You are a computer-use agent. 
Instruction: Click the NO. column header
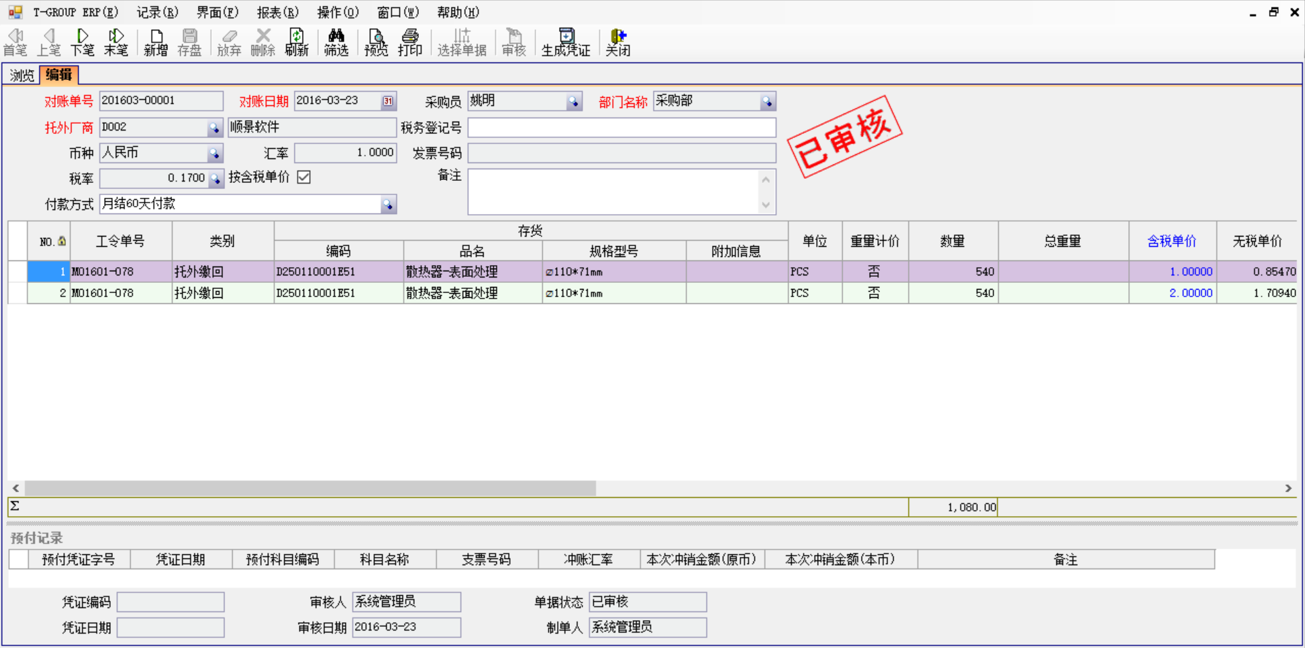pyautogui.click(x=49, y=241)
